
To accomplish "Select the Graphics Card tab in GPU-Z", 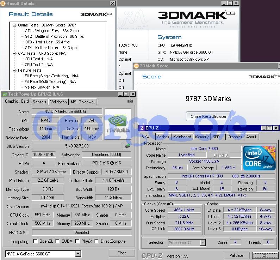I will [17, 101].
